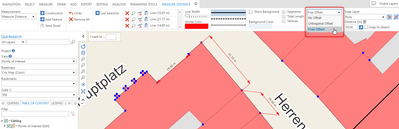Click the zoom in magnifier icon
399x129 pixels.
click(83, 59)
